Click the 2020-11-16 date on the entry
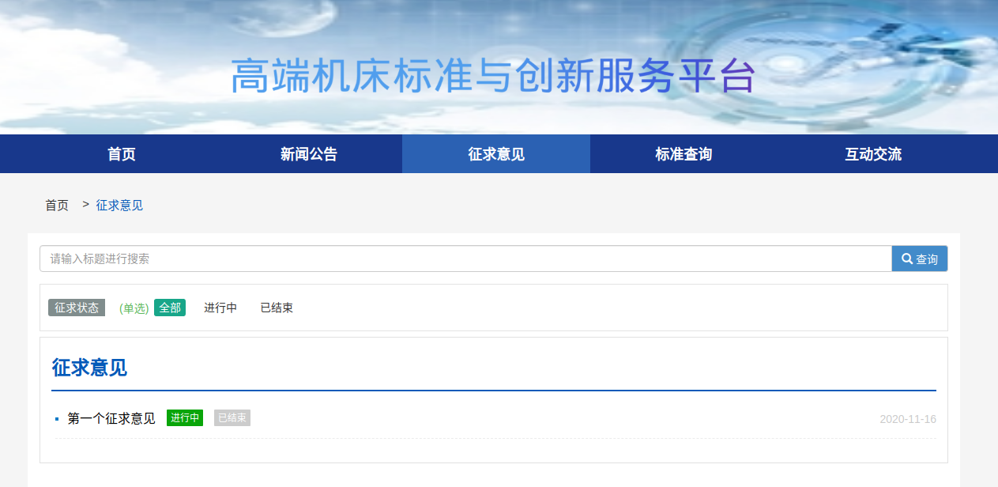The width and height of the screenshot is (998, 487). click(907, 419)
